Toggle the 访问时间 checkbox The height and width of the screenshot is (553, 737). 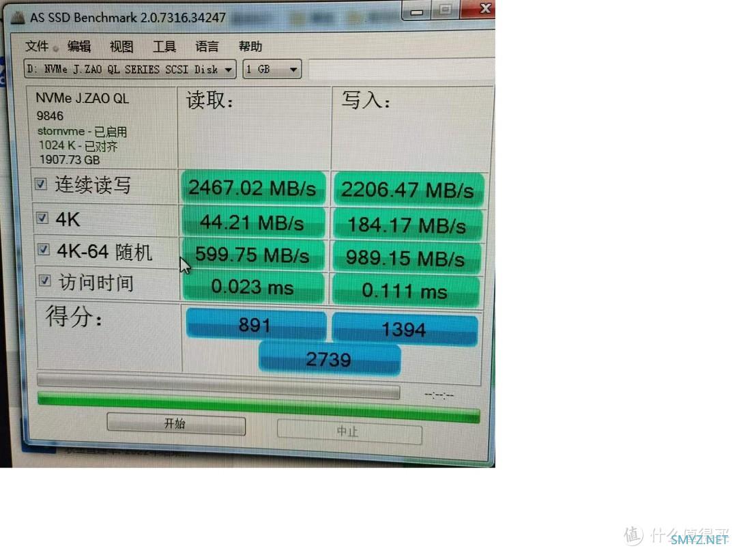pos(44,281)
